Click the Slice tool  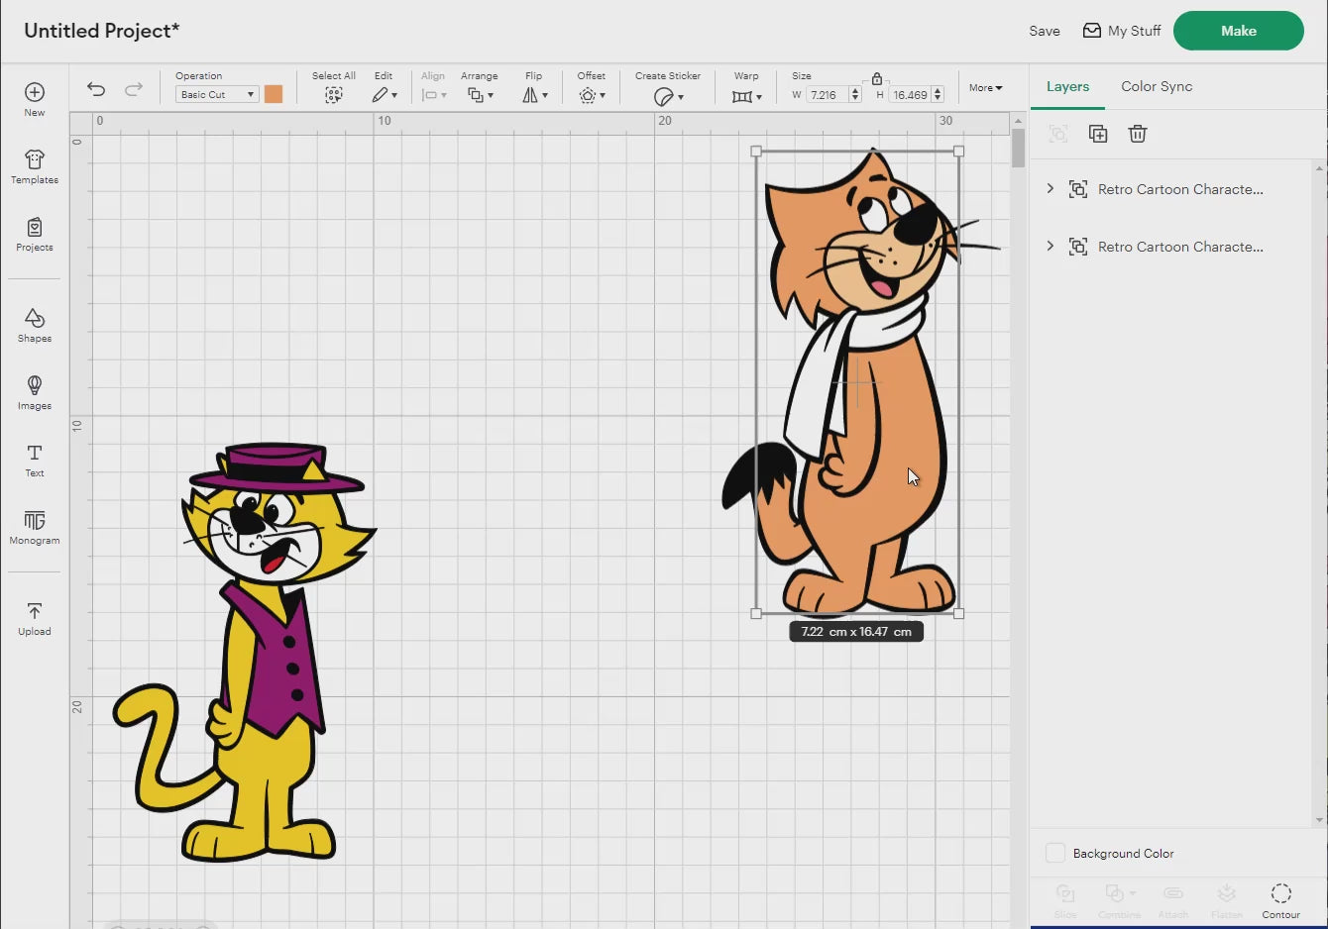(x=1065, y=901)
